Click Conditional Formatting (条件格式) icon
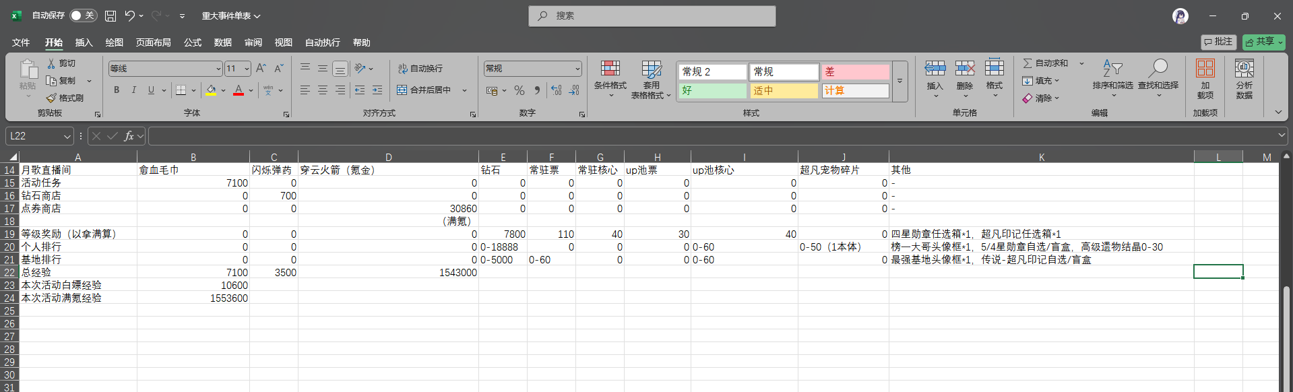 (x=610, y=79)
